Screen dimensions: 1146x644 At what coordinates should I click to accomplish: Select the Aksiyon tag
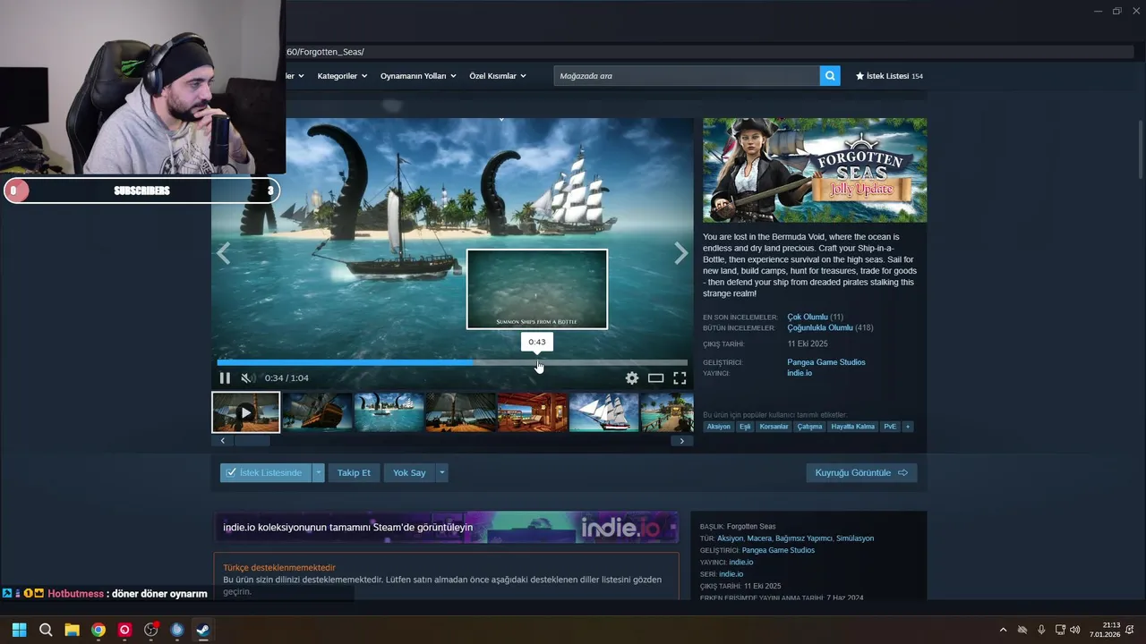tap(718, 427)
